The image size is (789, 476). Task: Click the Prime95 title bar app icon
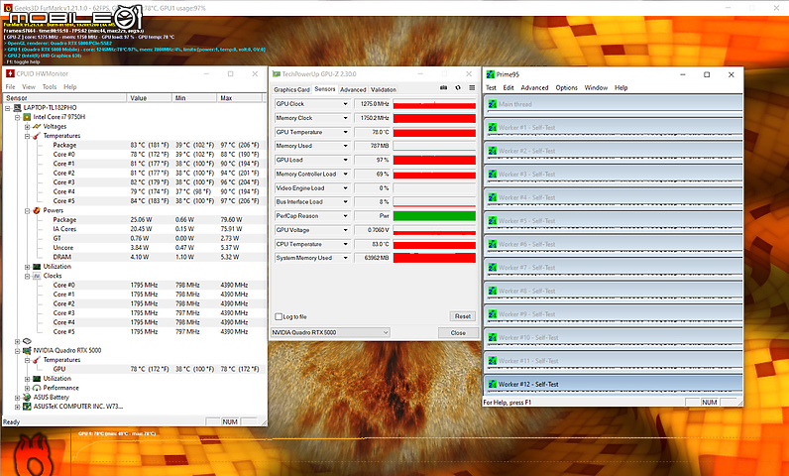[490, 74]
